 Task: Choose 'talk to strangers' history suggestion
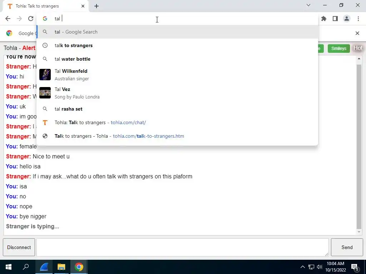(x=177, y=45)
